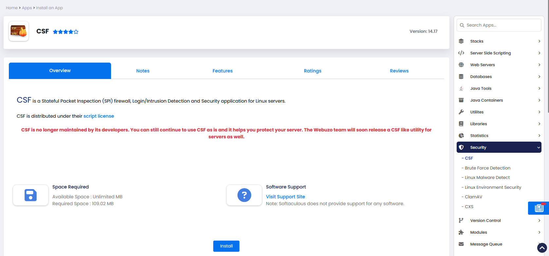Image resolution: width=549 pixels, height=256 pixels.
Task: Expand the Java Tools category arrow
Action: point(539,89)
